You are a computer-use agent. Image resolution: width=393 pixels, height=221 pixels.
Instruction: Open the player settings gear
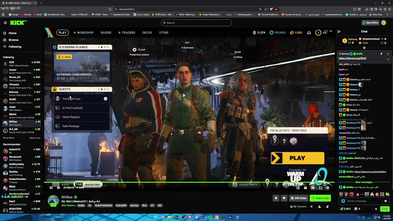(328, 188)
